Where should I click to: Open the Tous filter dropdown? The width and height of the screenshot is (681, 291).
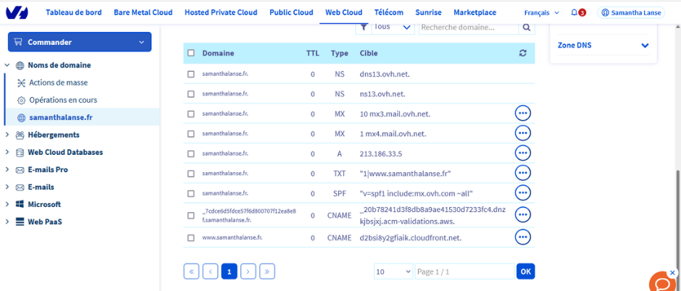click(x=392, y=28)
